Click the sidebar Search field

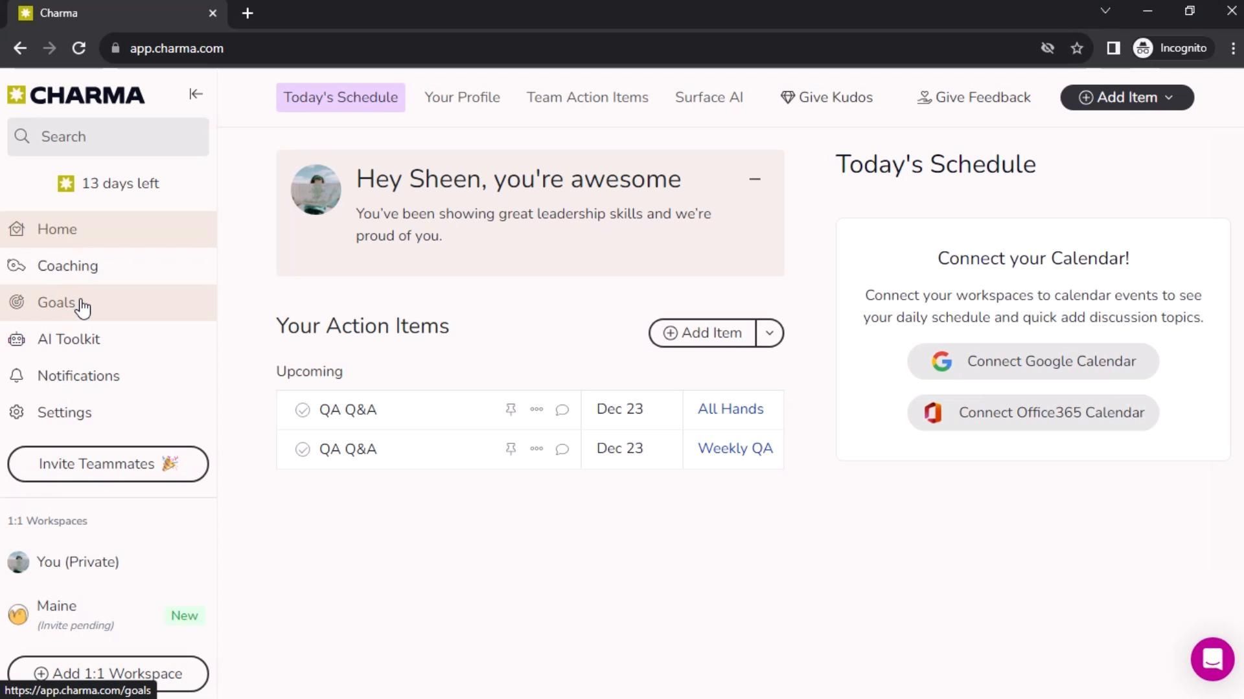coord(108,137)
